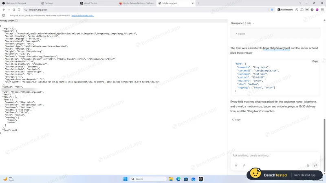The height and width of the screenshot is (183, 326).
Task: Attach a file with the paperclip icon
Action: click(x=308, y=166)
